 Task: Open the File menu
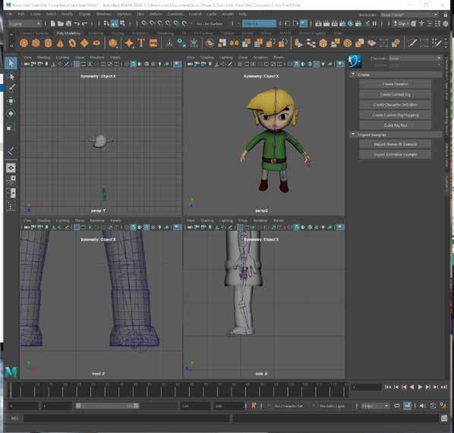(x=9, y=14)
